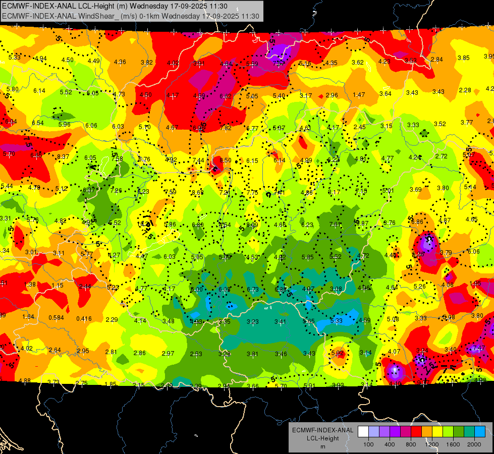
Task: Select the teal legend swatch
Action: (x=469, y=432)
